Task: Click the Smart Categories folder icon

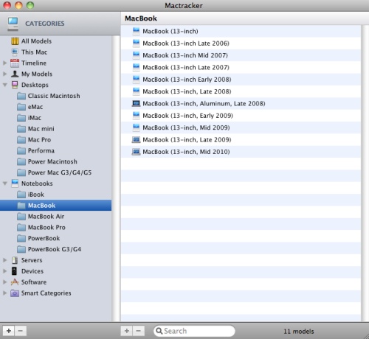Action: 15,293
